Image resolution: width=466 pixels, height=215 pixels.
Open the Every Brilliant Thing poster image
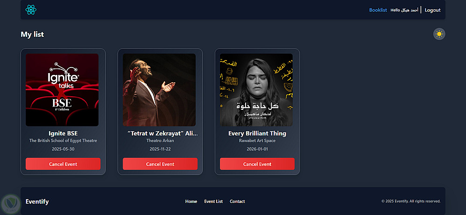coord(256,90)
